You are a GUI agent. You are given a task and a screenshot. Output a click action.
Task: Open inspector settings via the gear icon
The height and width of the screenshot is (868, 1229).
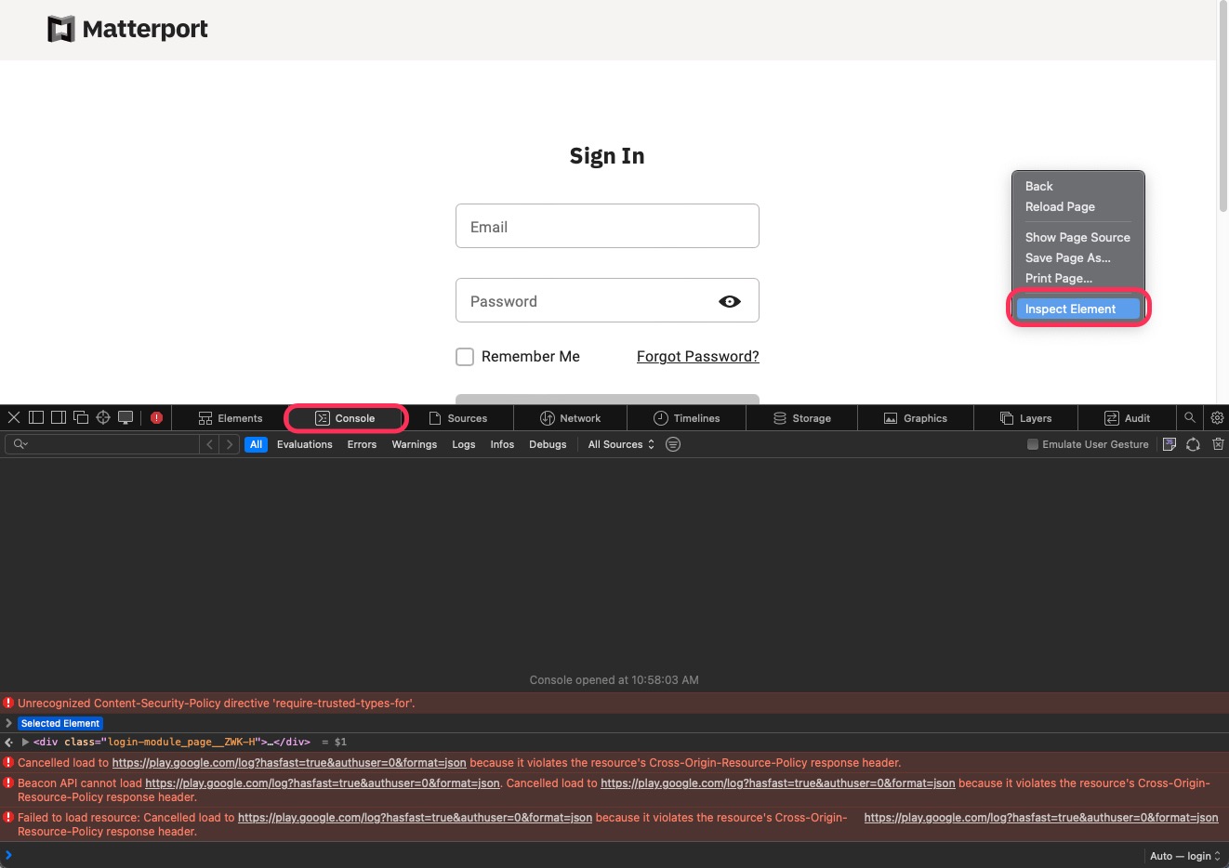pyautogui.click(x=1217, y=417)
